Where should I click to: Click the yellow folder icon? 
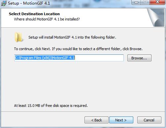coord(19,37)
